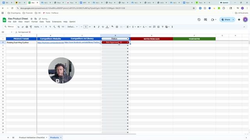
Task: Open version history clock icon
Action: [x=199, y=20]
